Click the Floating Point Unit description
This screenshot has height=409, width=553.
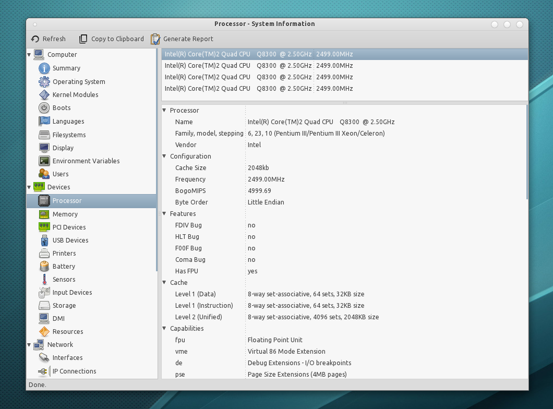point(275,340)
